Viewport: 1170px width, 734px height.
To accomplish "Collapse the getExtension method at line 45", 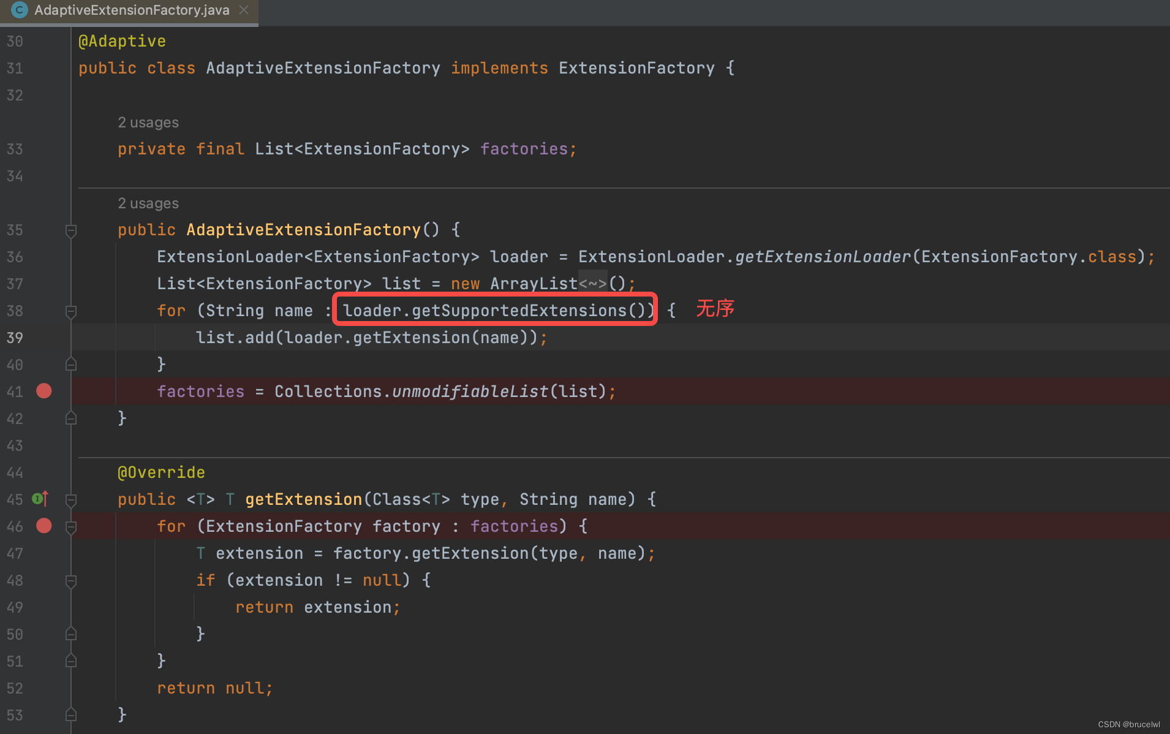I will click(71, 500).
